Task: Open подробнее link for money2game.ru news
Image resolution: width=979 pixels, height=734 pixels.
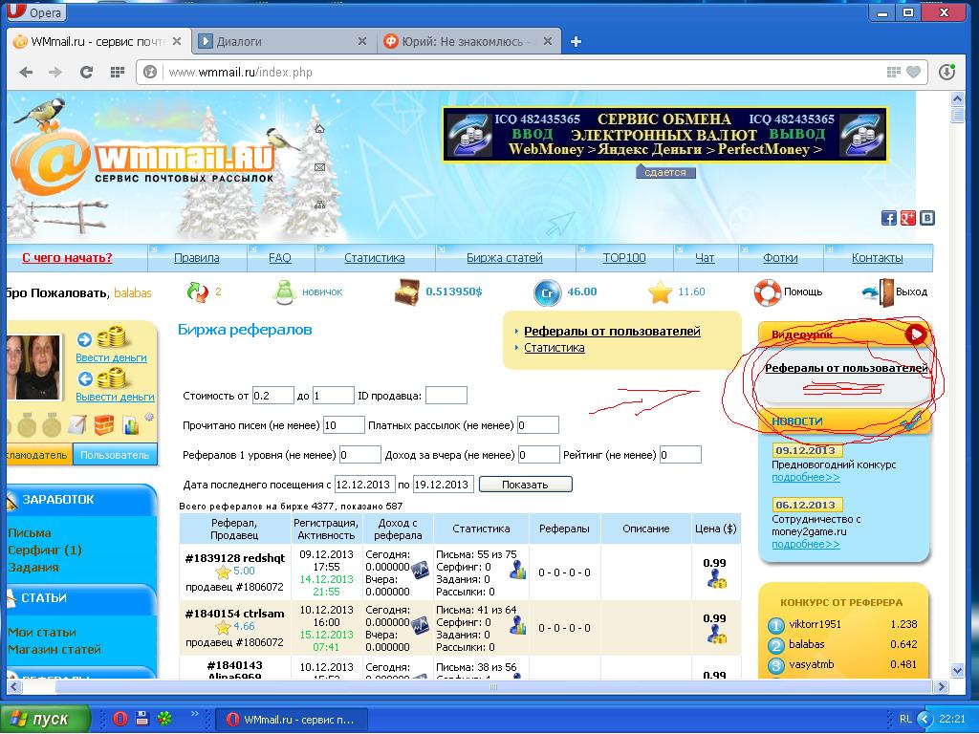Action: coord(805,544)
